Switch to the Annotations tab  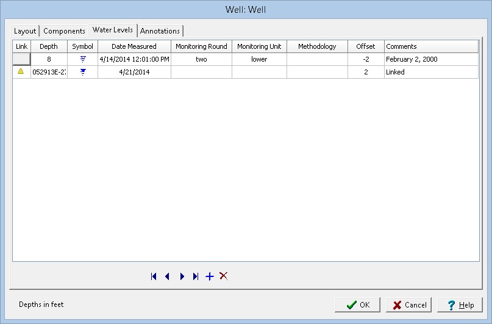pyautogui.click(x=160, y=31)
